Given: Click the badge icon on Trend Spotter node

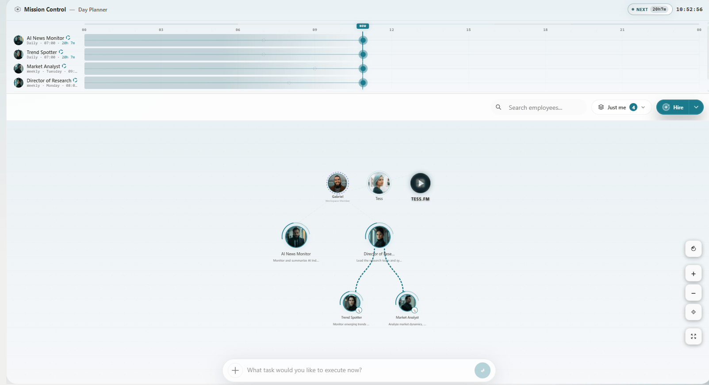Looking at the screenshot, I should pyautogui.click(x=359, y=310).
